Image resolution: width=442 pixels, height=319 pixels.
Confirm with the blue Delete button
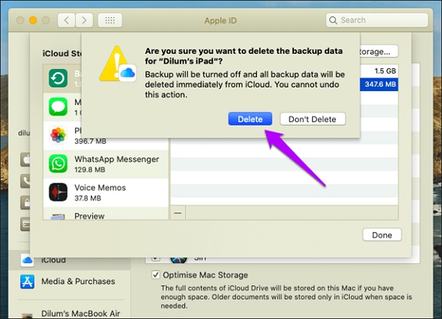(250, 119)
